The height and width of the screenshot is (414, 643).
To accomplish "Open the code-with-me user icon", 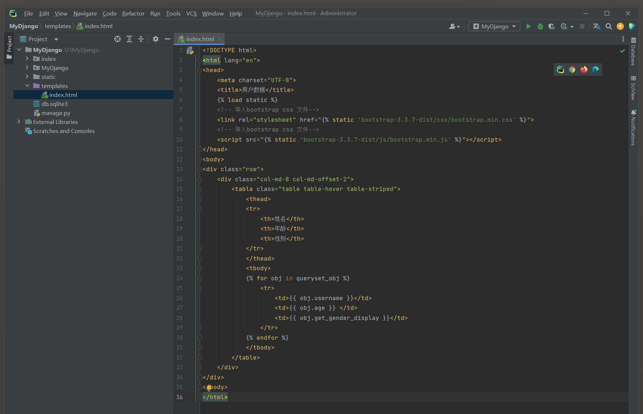I will [454, 26].
